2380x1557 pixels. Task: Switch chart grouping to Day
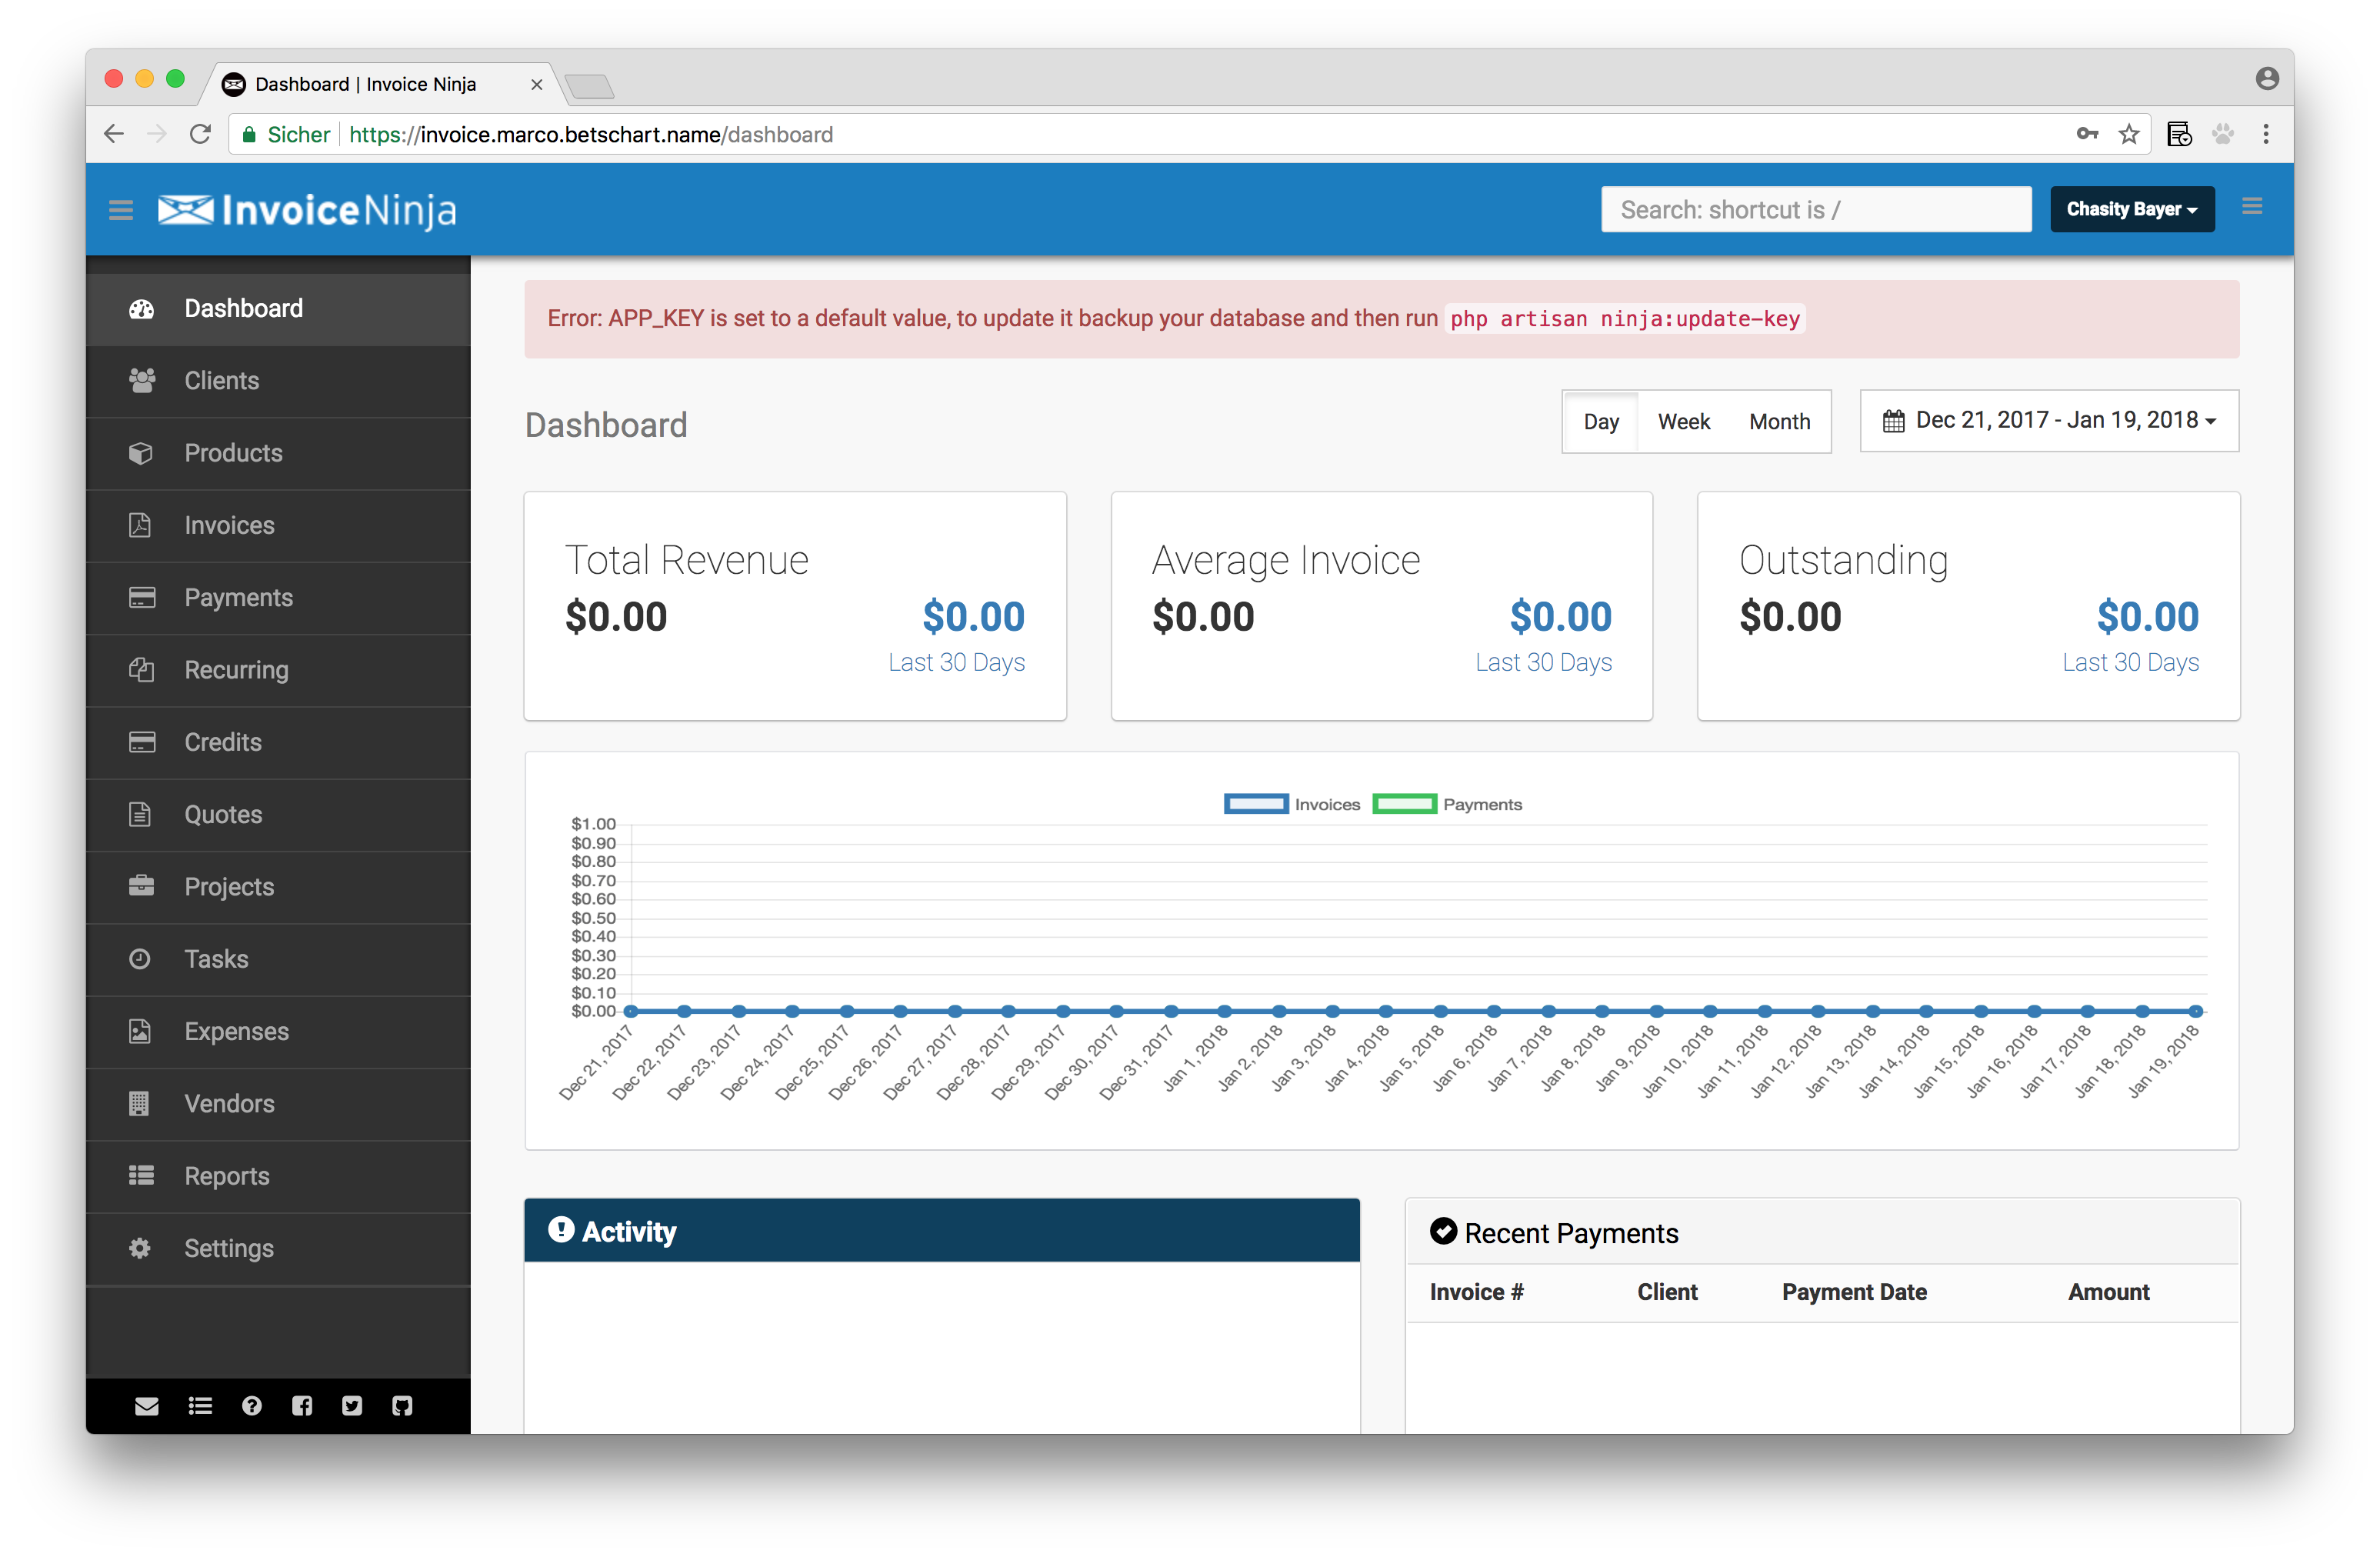[1600, 422]
